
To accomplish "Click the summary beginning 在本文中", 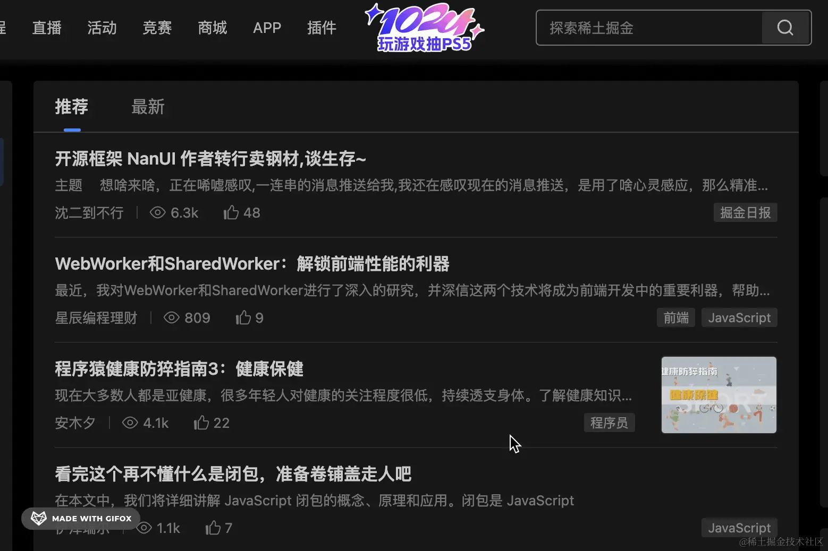I will [x=315, y=501].
